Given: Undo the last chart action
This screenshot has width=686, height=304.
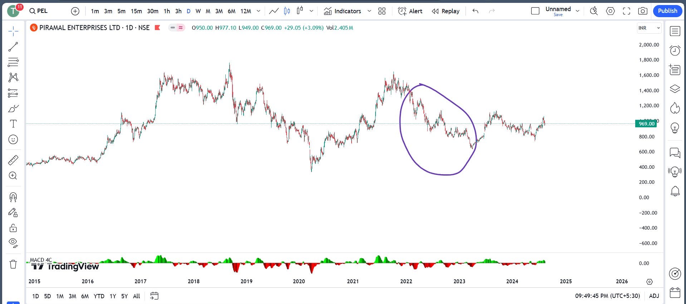Looking at the screenshot, I should (475, 11).
